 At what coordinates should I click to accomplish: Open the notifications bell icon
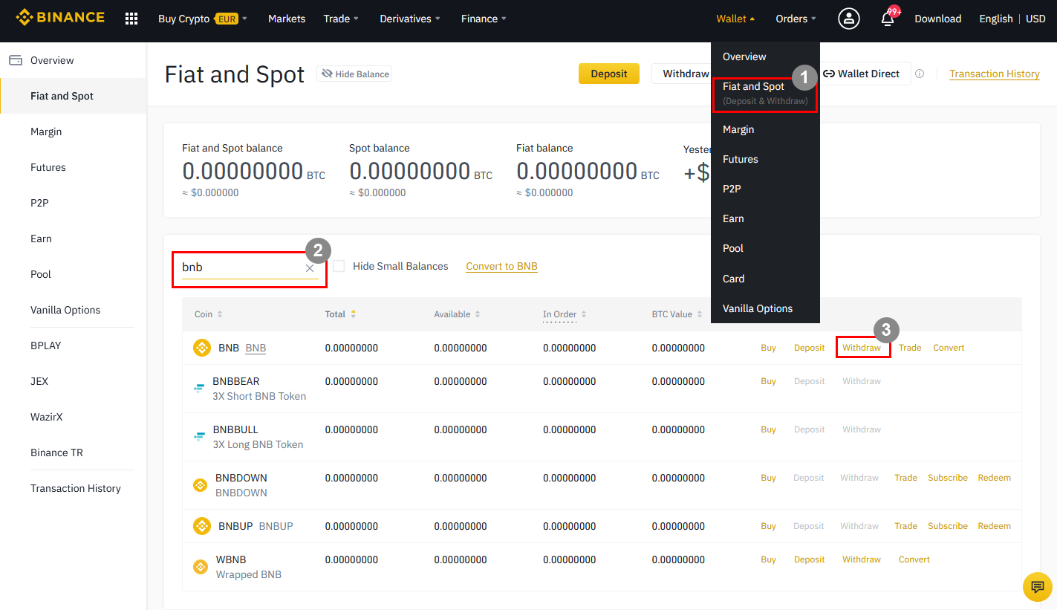[x=887, y=19]
